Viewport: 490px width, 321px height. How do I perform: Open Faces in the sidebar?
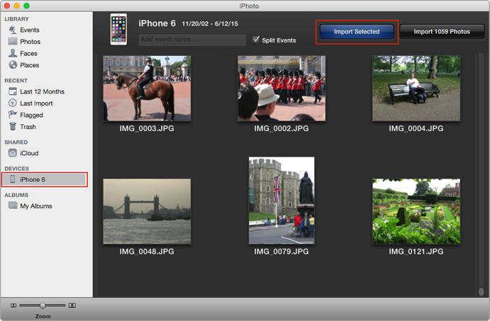coord(28,53)
